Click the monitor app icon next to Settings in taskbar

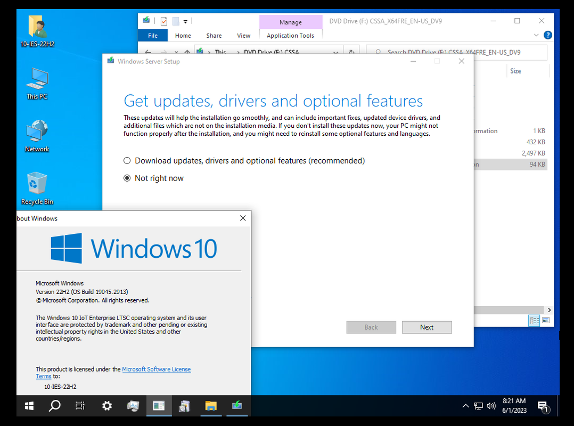[133, 406]
